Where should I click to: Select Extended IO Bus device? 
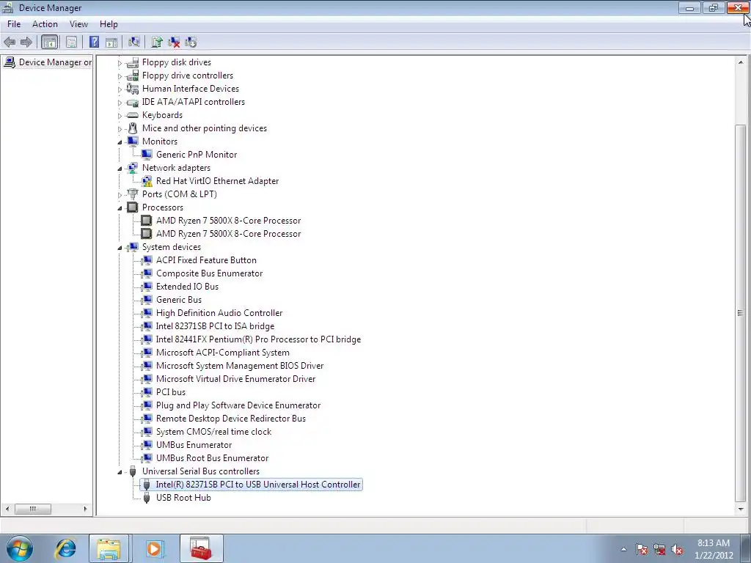tap(187, 287)
